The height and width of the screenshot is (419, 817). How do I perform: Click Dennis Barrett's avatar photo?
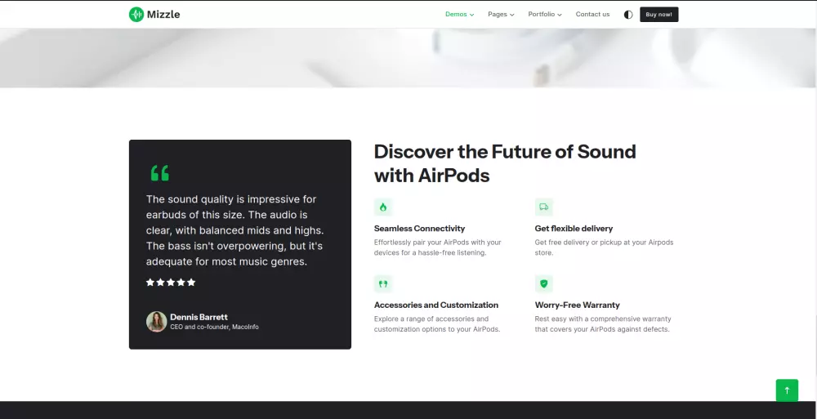[x=156, y=322]
